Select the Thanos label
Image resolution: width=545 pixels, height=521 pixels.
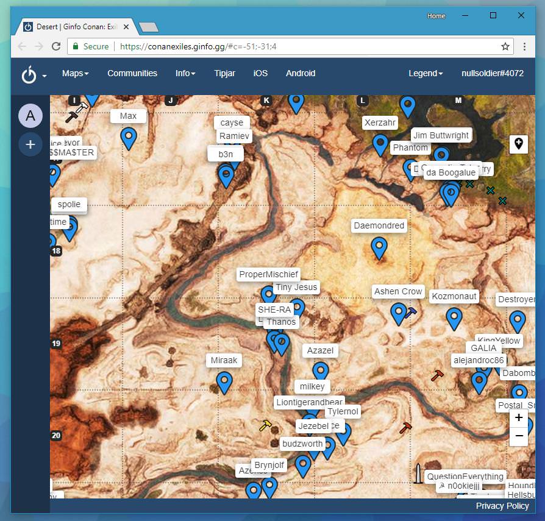tap(281, 322)
